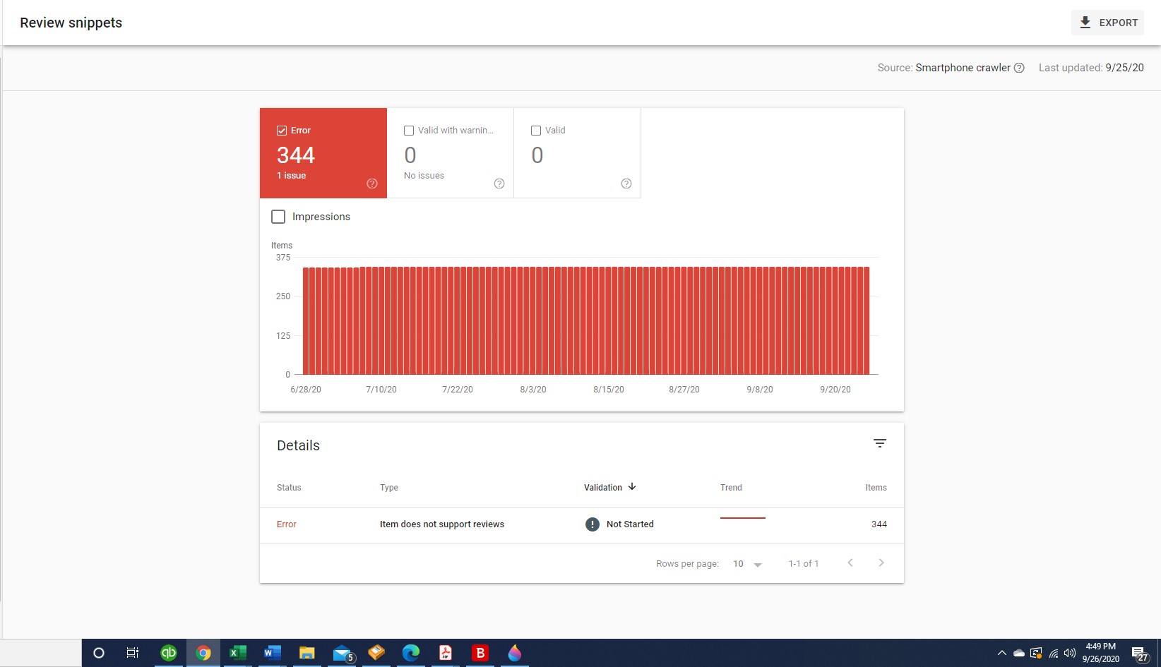Image resolution: width=1161 pixels, height=667 pixels.
Task: Click the 8/3/20 date label on chart
Action: pyautogui.click(x=533, y=390)
